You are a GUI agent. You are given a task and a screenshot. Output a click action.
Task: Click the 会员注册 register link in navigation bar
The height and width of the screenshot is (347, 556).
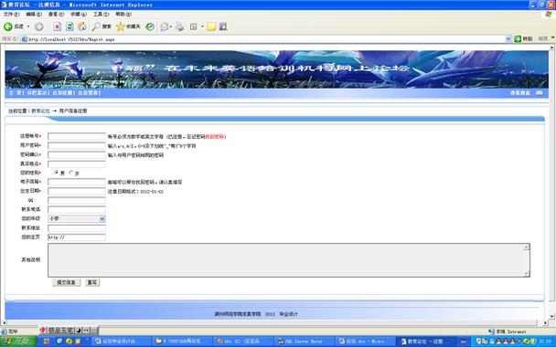tap(62, 93)
